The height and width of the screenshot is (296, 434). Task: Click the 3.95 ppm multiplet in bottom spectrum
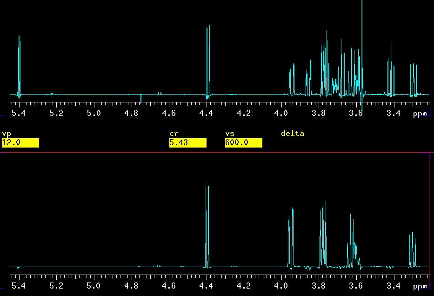point(291,238)
